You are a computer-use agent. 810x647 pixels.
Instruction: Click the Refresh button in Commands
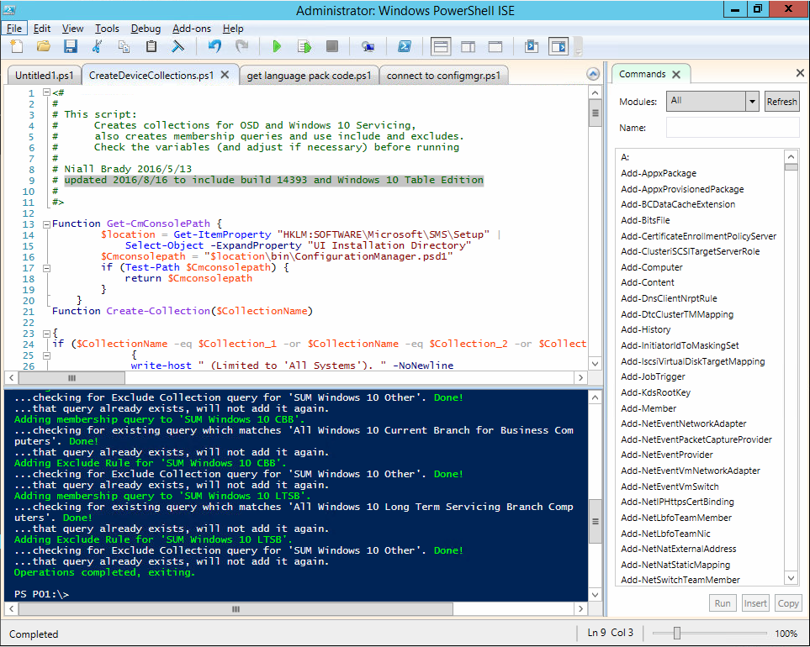click(781, 102)
